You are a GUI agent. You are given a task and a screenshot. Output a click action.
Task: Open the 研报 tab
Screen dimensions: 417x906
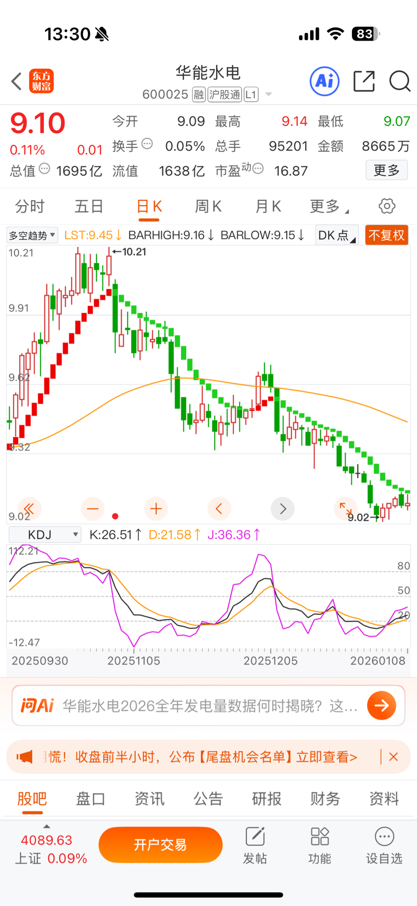pos(267,799)
